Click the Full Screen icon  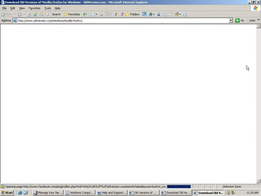point(144,14)
